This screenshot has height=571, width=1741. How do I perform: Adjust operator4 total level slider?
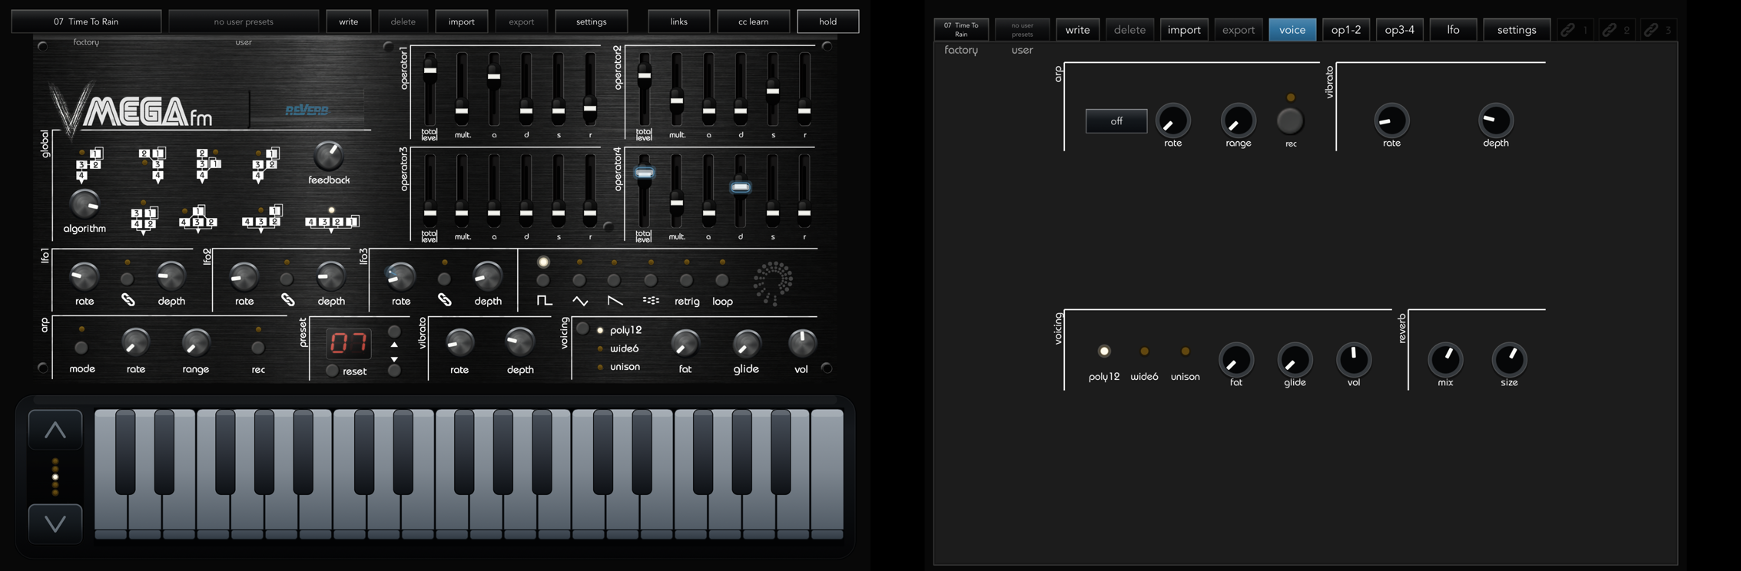(644, 173)
